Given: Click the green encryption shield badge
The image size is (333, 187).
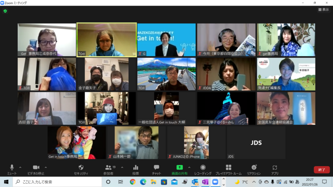Looking at the screenshot, I should (x=5, y=11).
